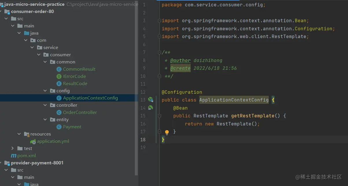
Task: Select CommonResult in the project tree
Action: point(79,69)
